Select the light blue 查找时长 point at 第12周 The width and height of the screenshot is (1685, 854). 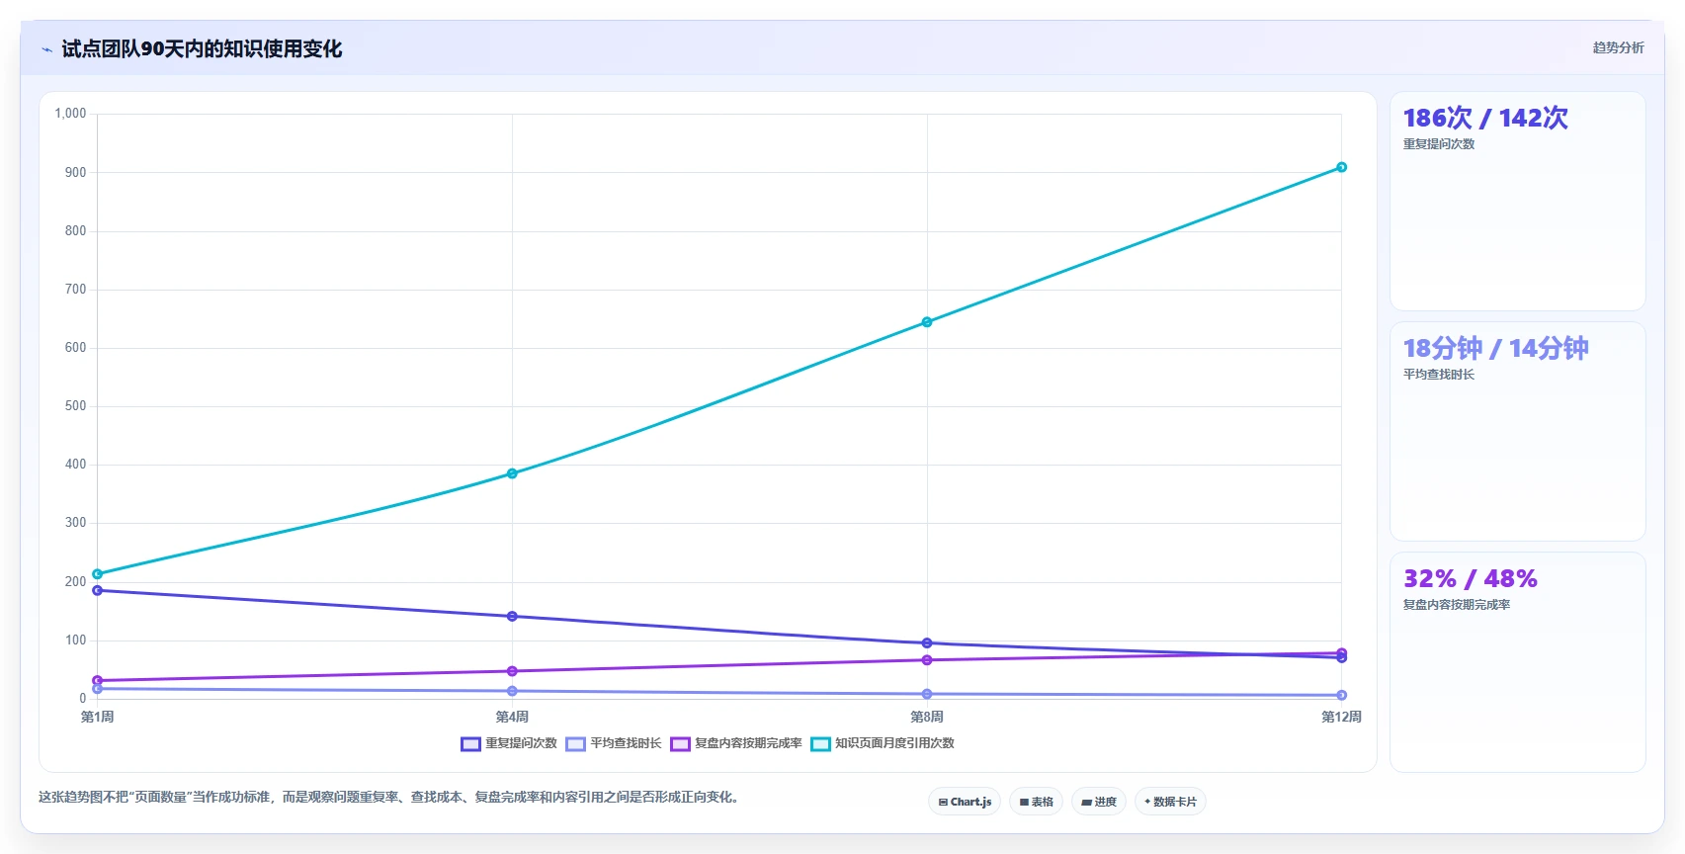pyautogui.click(x=1341, y=695)
